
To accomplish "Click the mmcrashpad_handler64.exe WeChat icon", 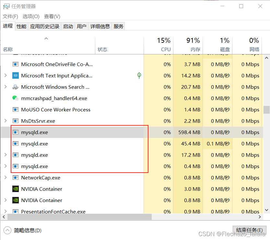I will pyautogui.click(x=16, y=98).
